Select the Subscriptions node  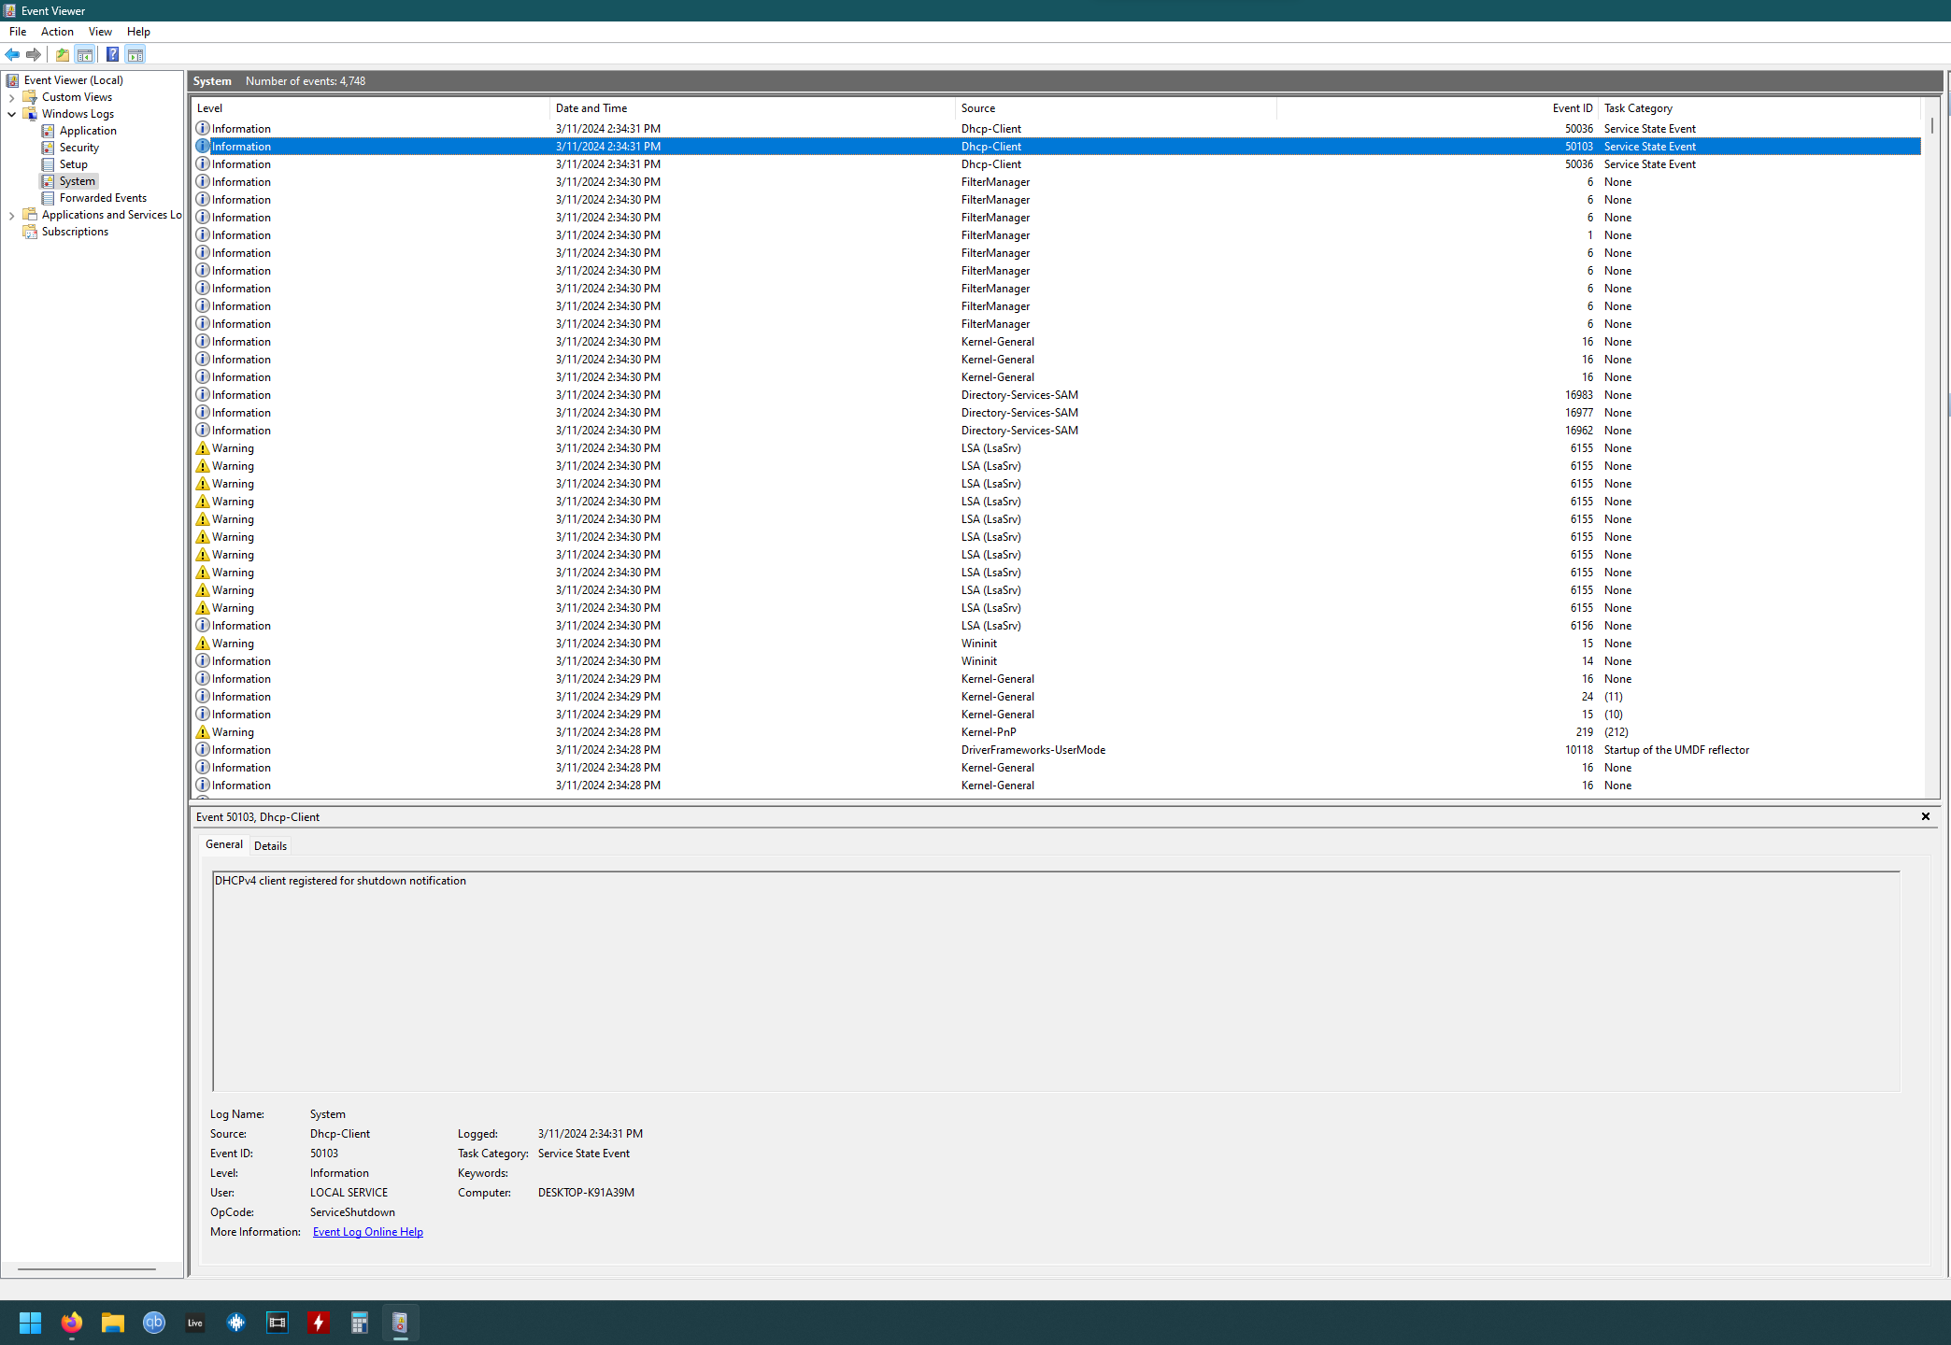point(75,232)
